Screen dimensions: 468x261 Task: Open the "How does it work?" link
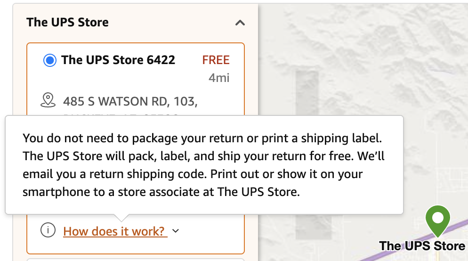[x=114, y=231]
